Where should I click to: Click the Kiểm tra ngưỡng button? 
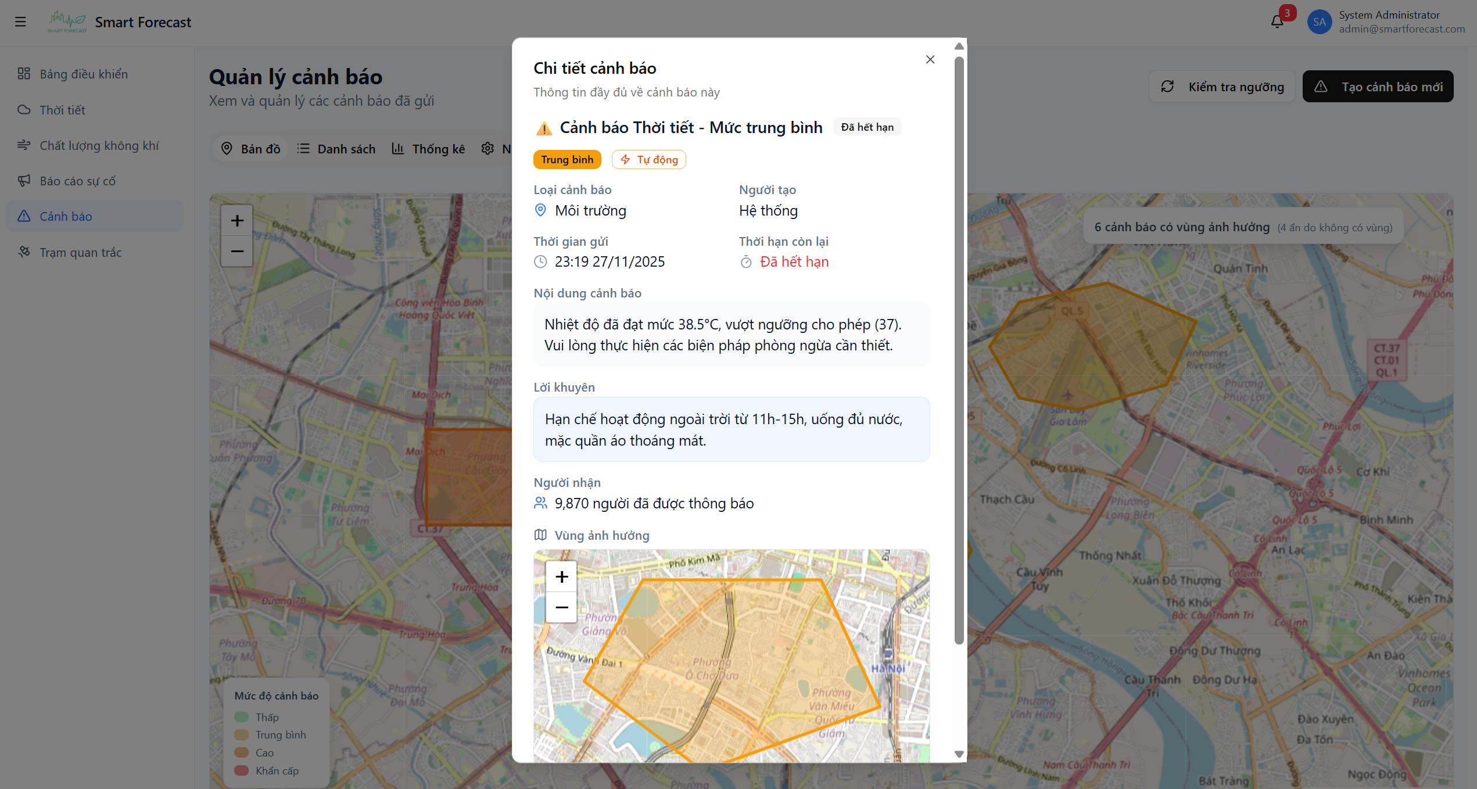point(1222,87)
